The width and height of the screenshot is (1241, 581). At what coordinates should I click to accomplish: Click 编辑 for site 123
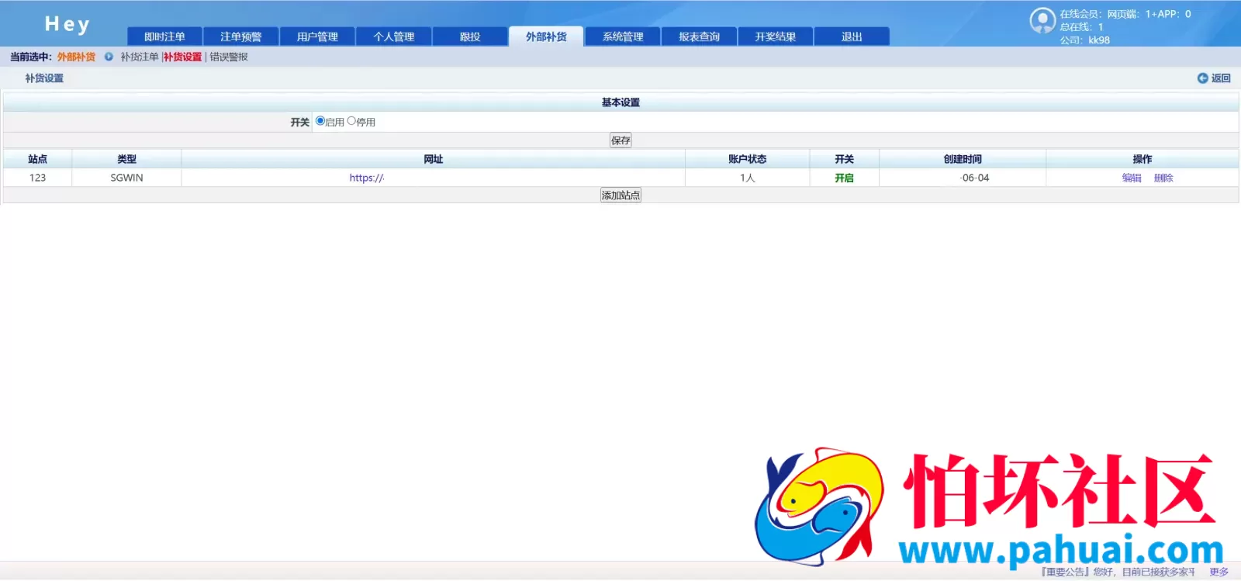(1132, 178)
